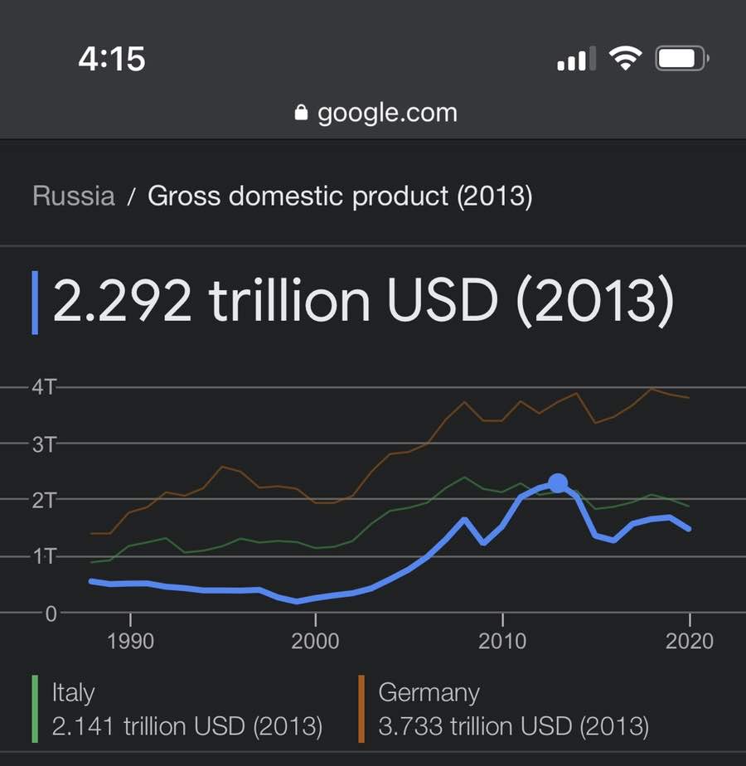746x766 pixels.
Task: Tap the green Italy color bar
Action: tap(35, 709)
